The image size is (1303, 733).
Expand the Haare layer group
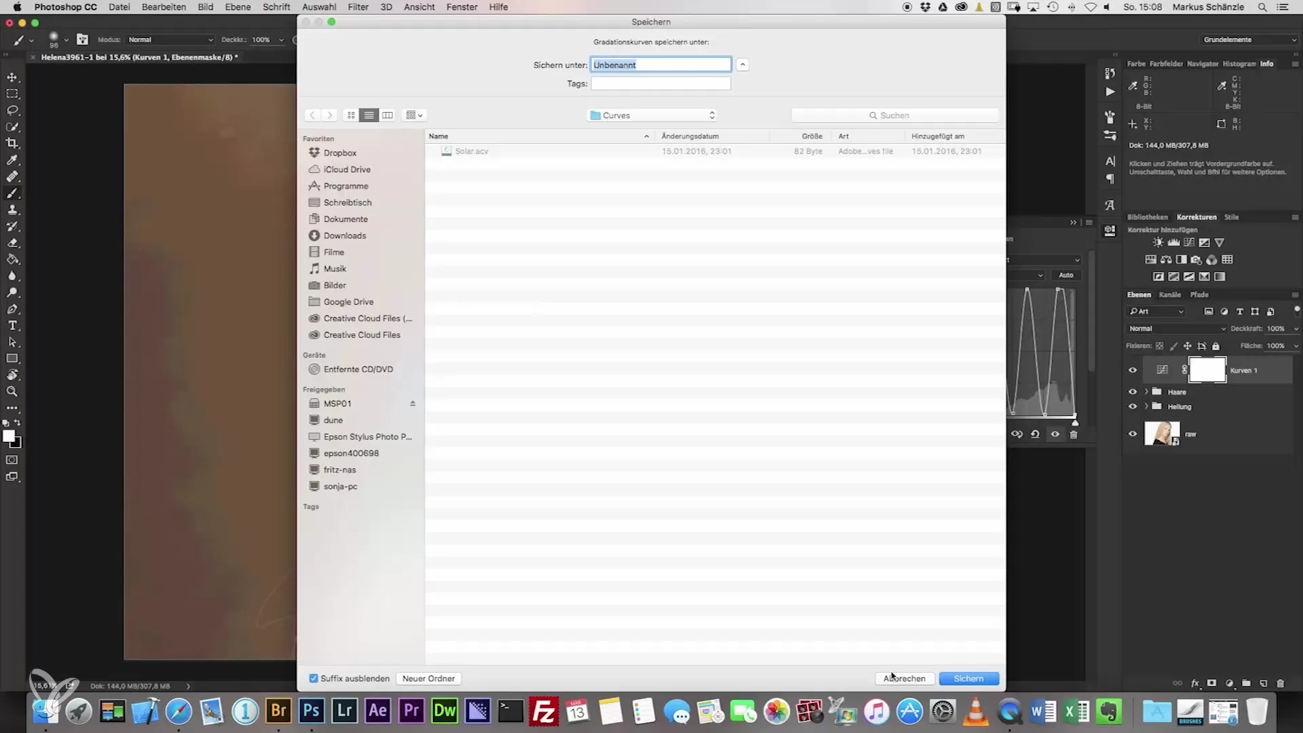click(1146, 392)
